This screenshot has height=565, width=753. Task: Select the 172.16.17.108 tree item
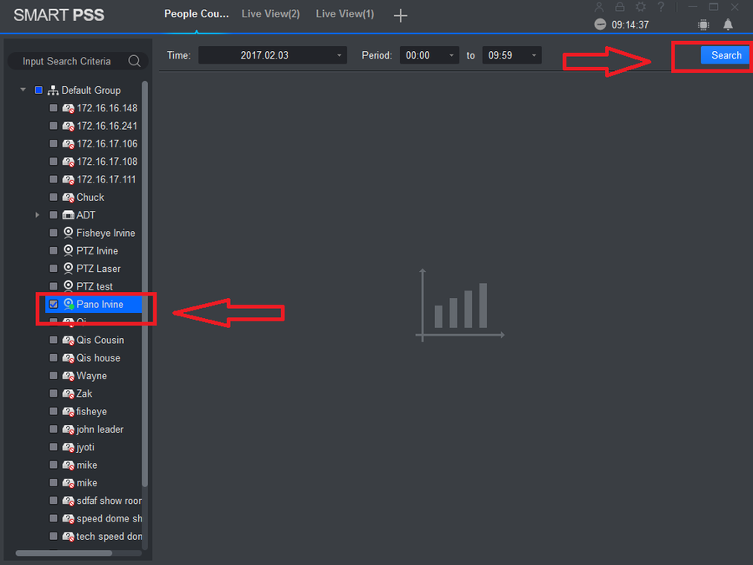point(107,162)
